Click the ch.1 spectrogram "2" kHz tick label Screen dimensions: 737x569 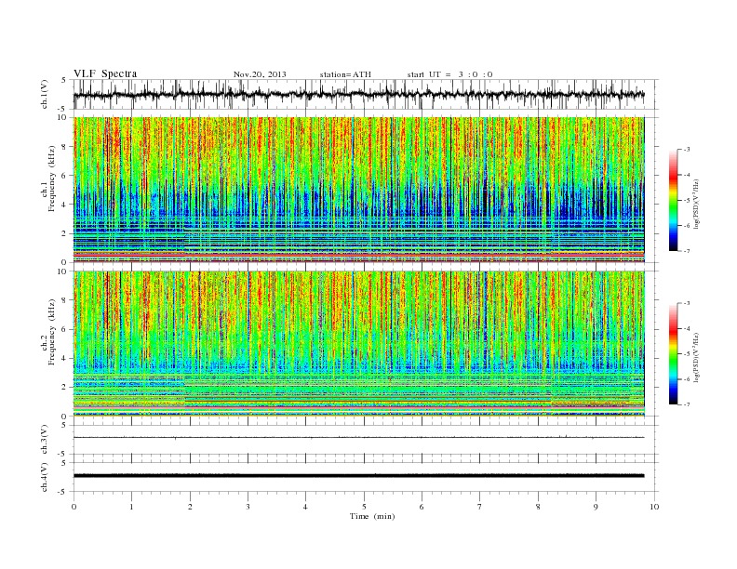tap(64, 233)
